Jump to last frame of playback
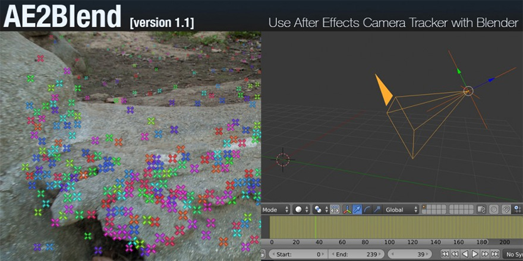Image resolution: width=523 pixels, height=261 pixels. [494, 254]
